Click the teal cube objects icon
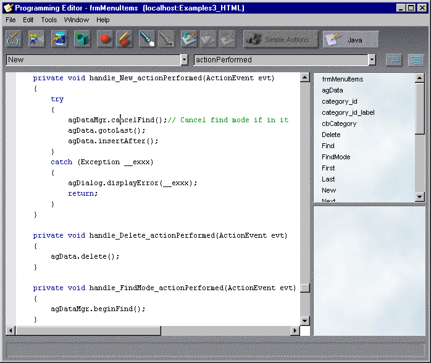431x363 pixels. [x=82, y=39]
